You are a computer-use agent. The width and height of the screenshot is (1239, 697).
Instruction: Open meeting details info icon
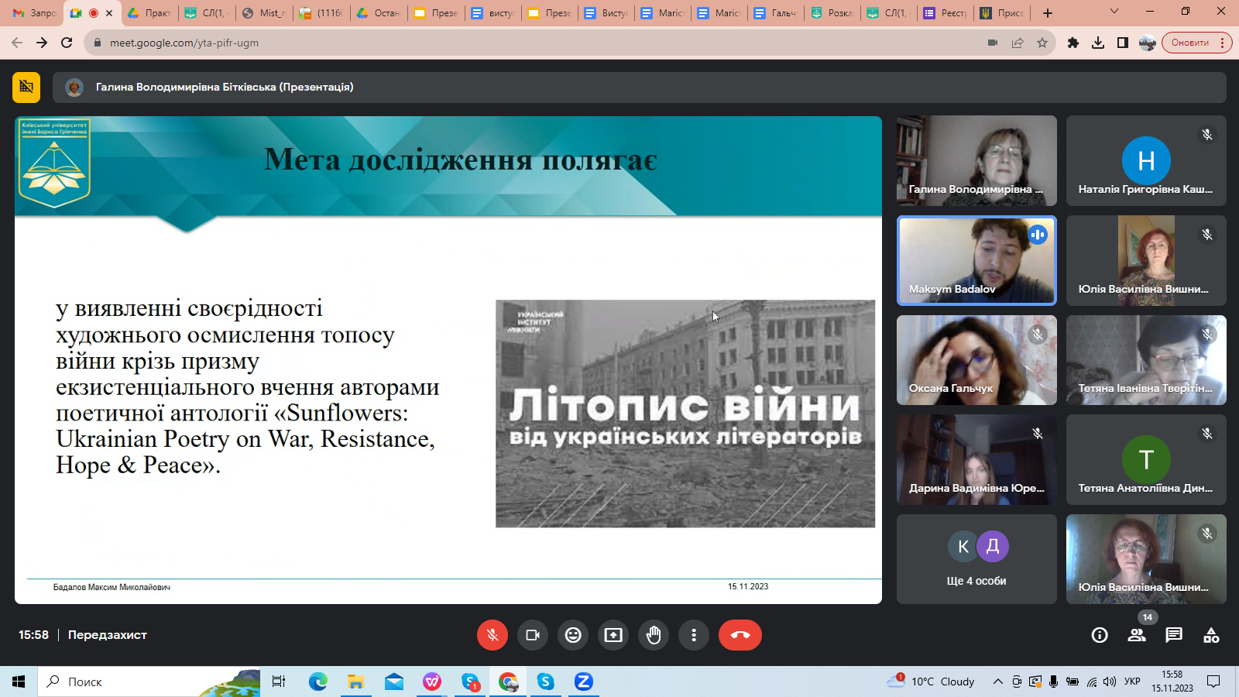point(1099,635)
